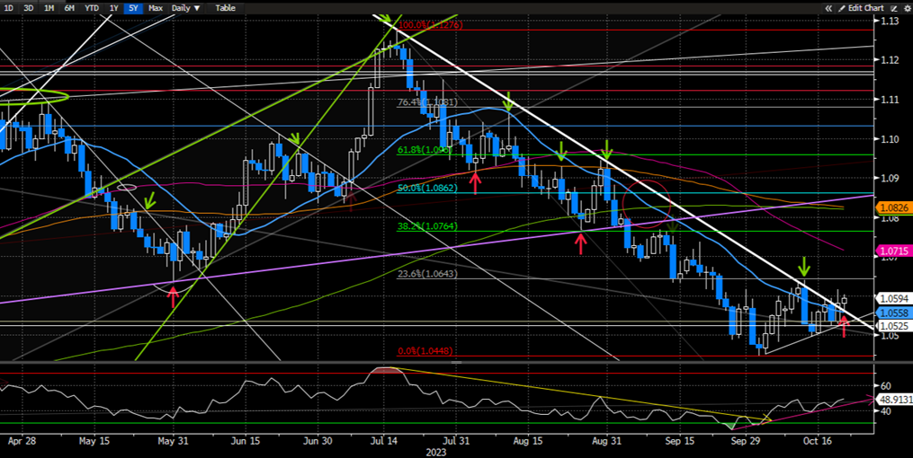The width and height of the screenshot is (913, 458).
Task: Click the Sep 29 date axis label
Action: point(747,441)
